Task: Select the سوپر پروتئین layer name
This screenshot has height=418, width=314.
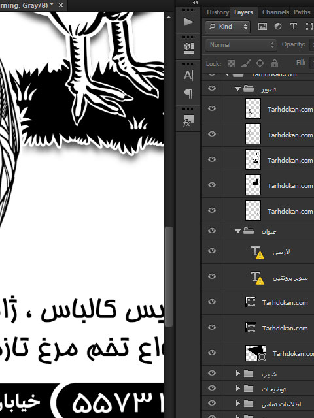Action: click(x=290, y=278)
